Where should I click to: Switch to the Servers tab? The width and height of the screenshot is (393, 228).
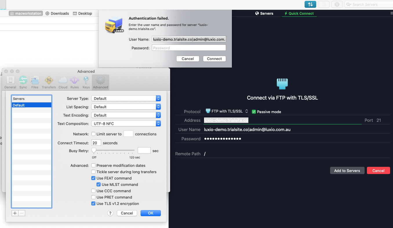[x=264, y=14]
